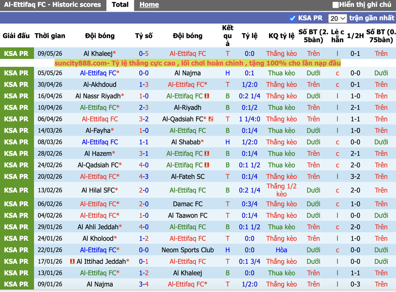
Task: Click the 1-3 score against Al-Akhdoud
Action: coord(144,85)
